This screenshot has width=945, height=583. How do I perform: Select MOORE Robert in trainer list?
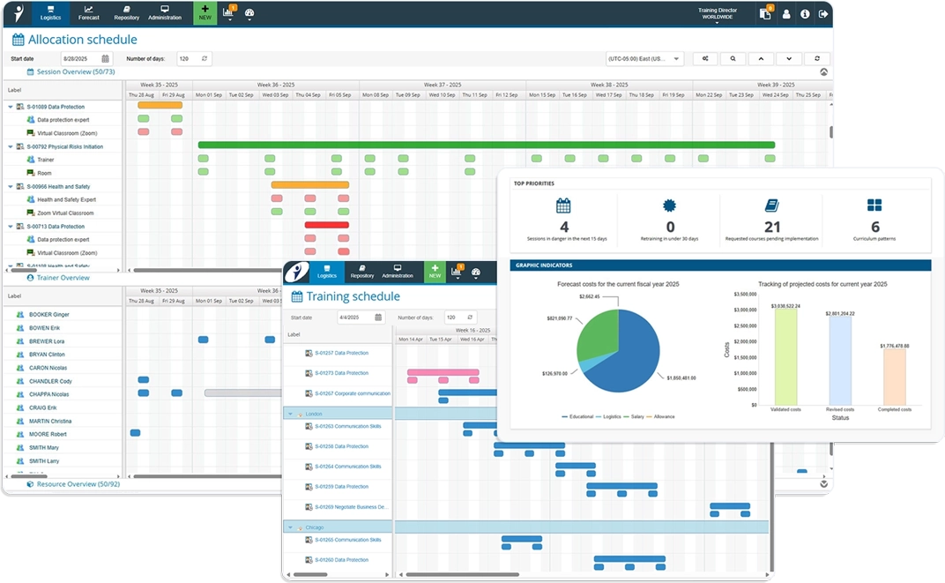point(48,434)
